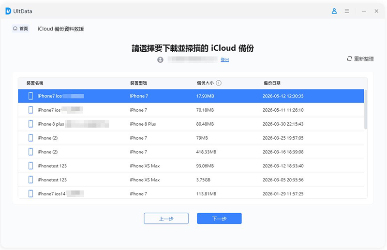Minimize the UltData window

pos(364,11)
